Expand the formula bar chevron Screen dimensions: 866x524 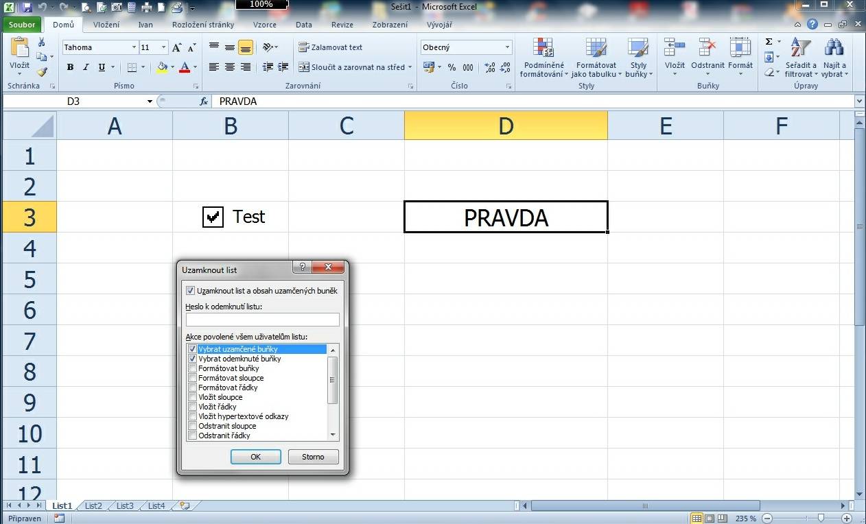point(859,102)
